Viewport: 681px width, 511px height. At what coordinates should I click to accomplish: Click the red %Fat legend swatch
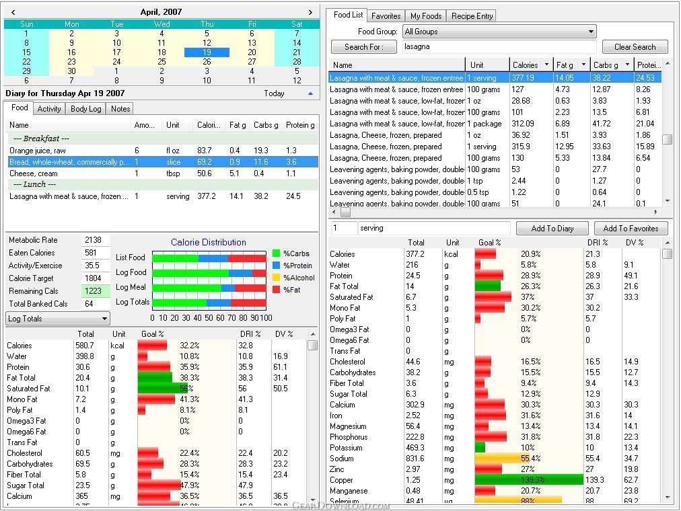[276, 290]
